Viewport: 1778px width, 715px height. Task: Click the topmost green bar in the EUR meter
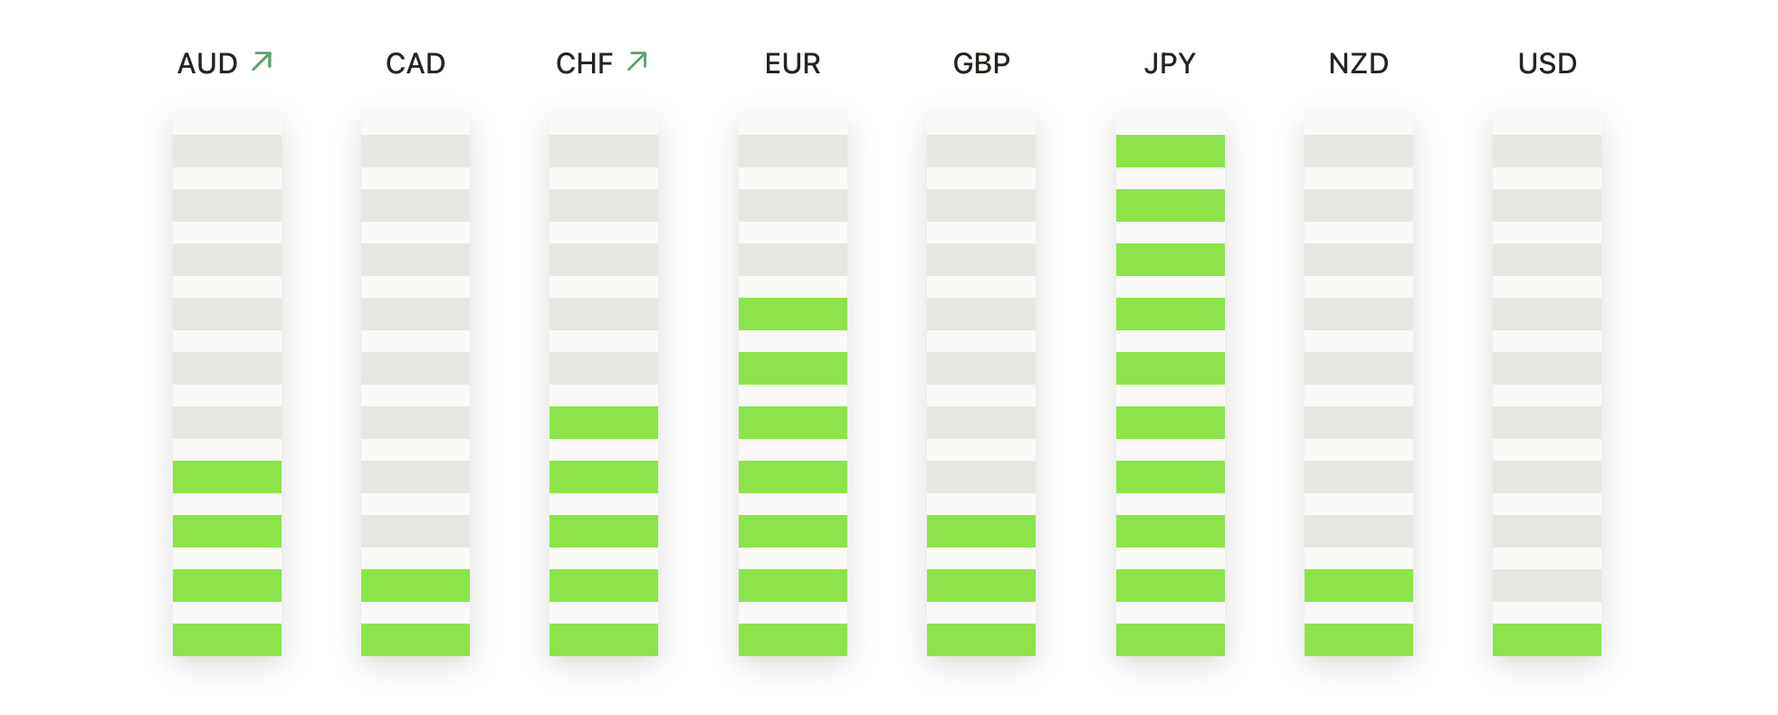(x=793, y=314)
